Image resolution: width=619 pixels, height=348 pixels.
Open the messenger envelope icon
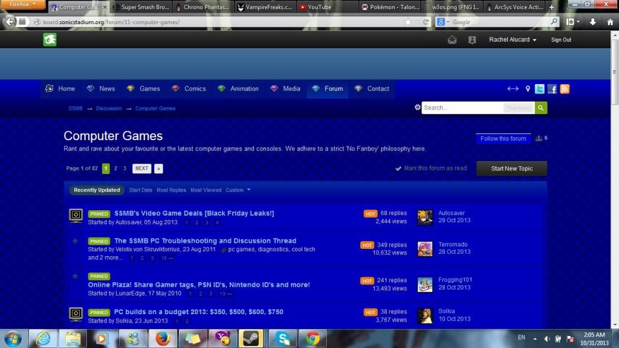pyautogui.click(x=452, y=40)
